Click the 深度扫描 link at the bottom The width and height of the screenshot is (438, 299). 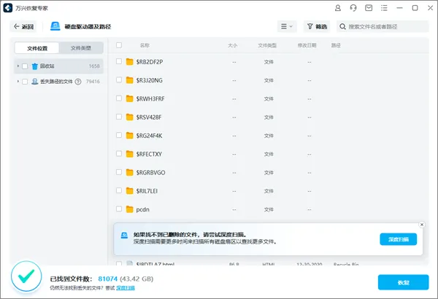[126, 288]
